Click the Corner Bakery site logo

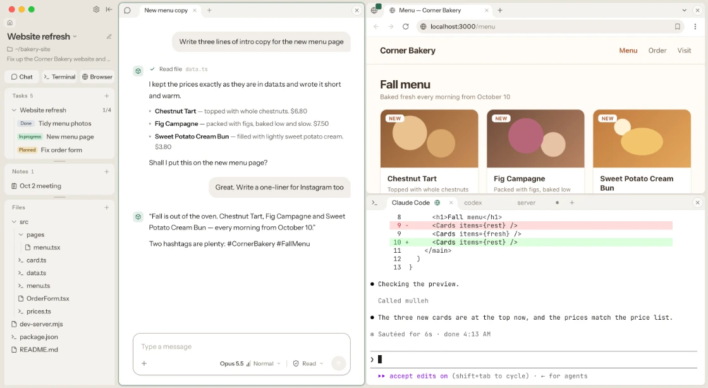click(x=408, y=51)
